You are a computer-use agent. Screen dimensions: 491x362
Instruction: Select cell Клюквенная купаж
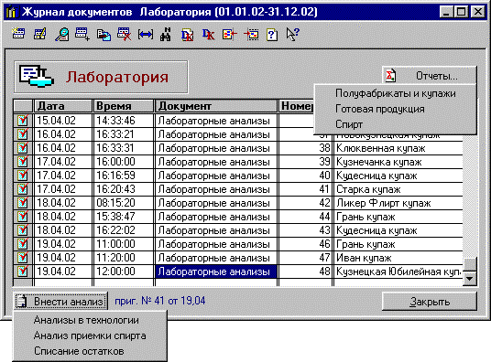tap(398, 148)
